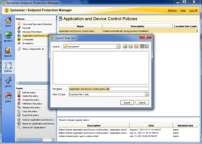The height and width of the screenshot is (144, 202).
Task: Click the red X Delete the policy icon
Action: click(19, 96)
